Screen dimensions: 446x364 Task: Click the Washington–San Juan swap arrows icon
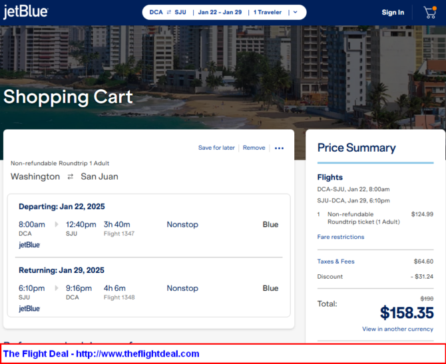point(71,177)
